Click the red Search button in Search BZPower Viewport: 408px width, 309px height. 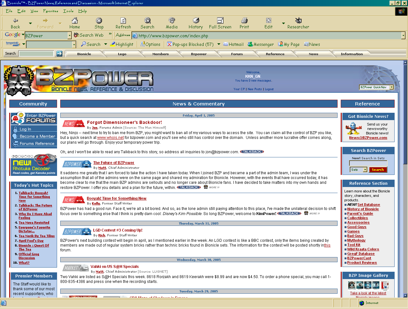[x=378, y=170]
